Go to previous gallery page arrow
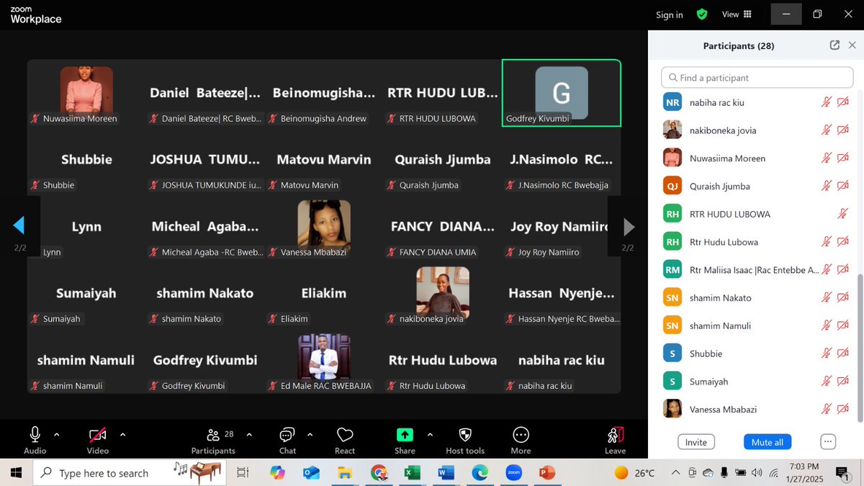 (x=19, y=226)
